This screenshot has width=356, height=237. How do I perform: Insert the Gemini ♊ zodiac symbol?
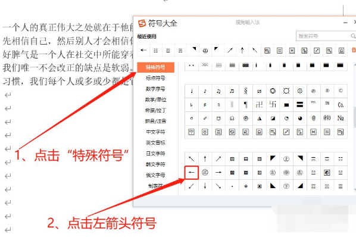click(218, 132)
